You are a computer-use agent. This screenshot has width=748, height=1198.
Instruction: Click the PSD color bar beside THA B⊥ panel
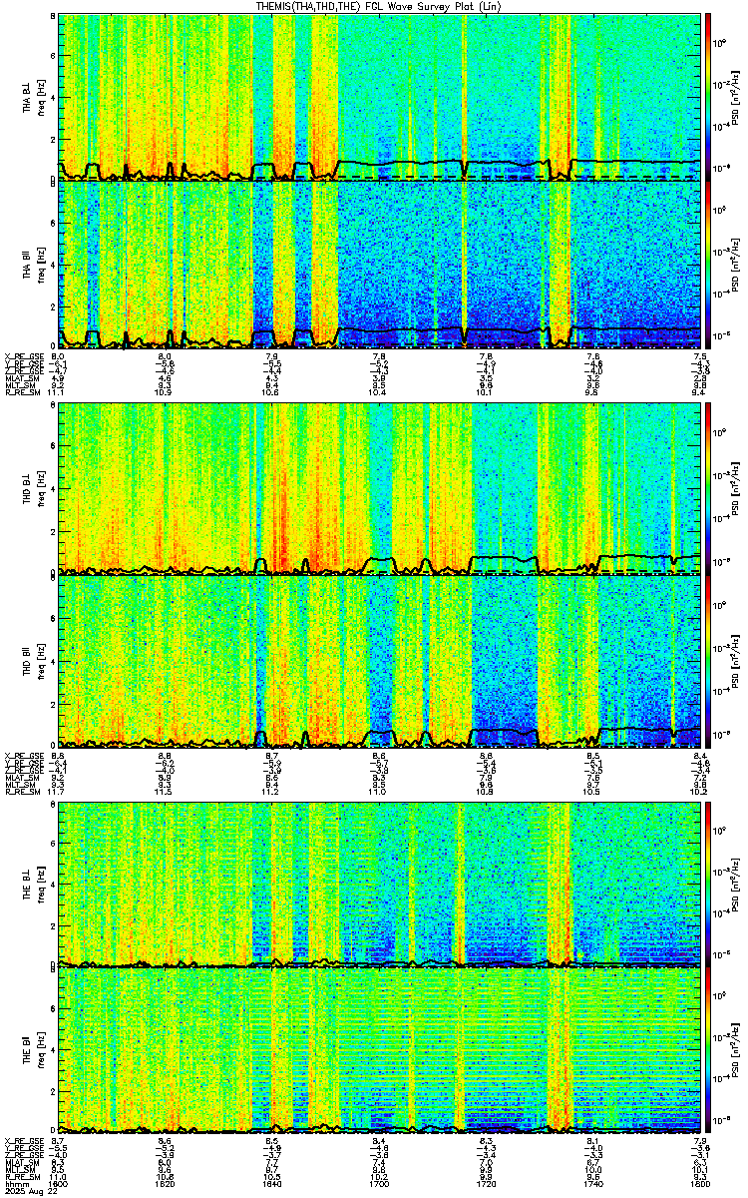coord(709,97)
